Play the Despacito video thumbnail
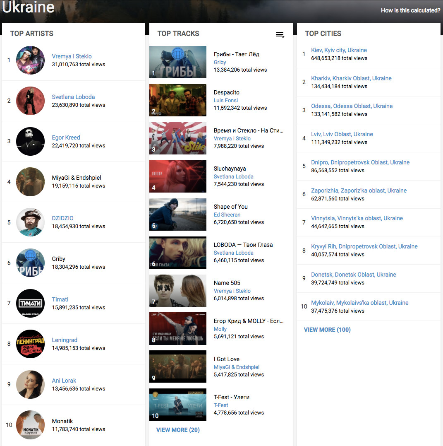Image resolution: width=443 pixels, height=446 pixels. (178, 100)
